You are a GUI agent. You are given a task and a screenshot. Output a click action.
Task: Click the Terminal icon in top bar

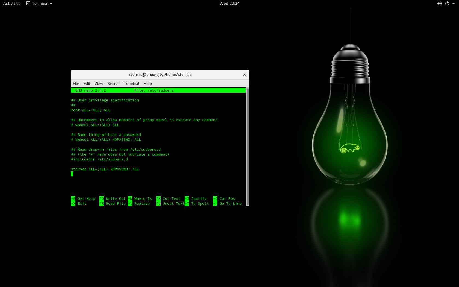coord(28,4)
